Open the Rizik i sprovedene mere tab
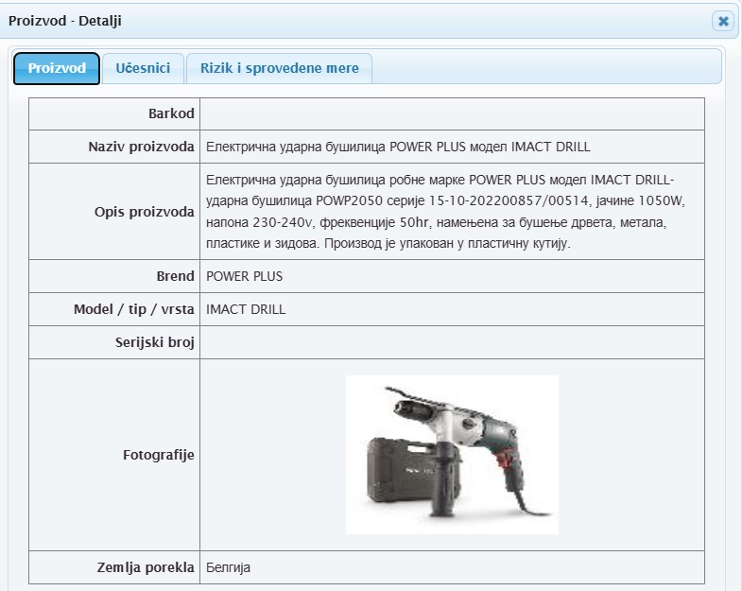742x591 pixels. click(279, 68)
